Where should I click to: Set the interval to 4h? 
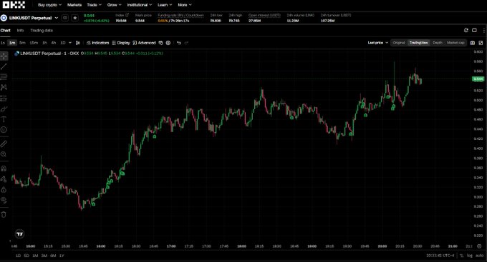(54, 43)
